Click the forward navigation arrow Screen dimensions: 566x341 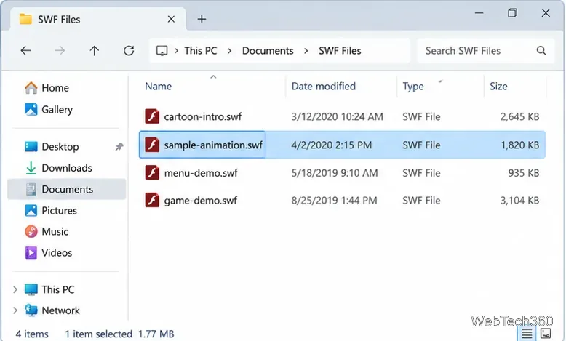(x=60, y=50)
